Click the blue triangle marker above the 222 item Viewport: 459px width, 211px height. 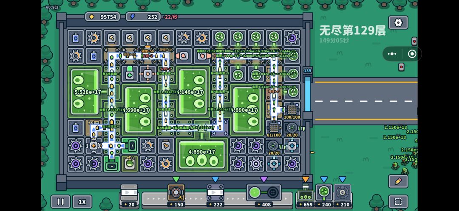215,179
